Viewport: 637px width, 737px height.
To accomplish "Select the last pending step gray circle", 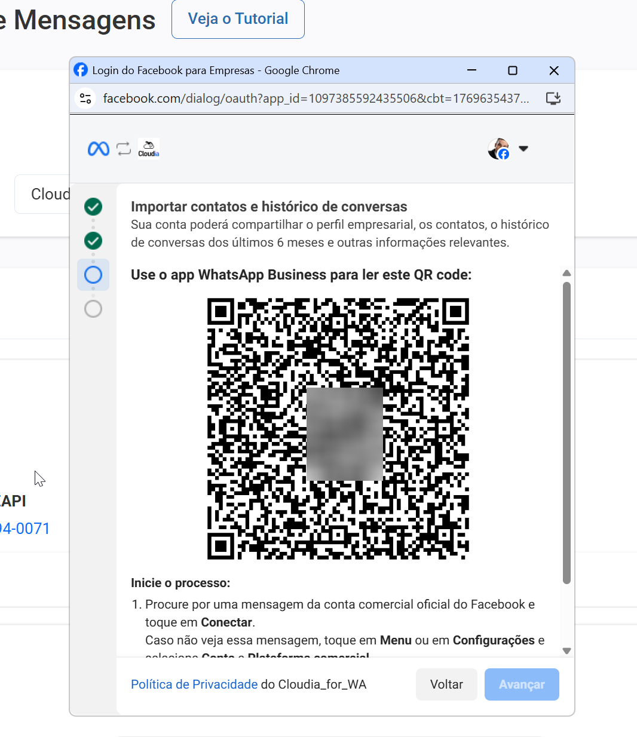I will pyautogui.click(x=93, y=309).
